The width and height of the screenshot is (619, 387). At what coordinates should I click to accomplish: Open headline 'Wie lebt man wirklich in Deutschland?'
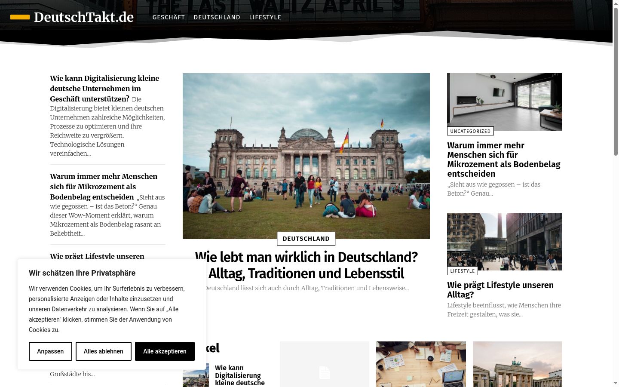306,265
